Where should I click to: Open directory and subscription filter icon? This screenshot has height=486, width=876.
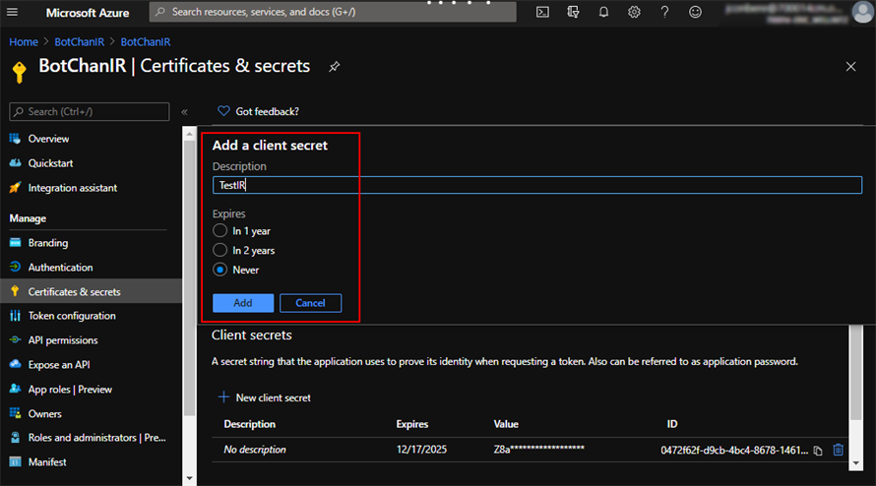[573, 12]
